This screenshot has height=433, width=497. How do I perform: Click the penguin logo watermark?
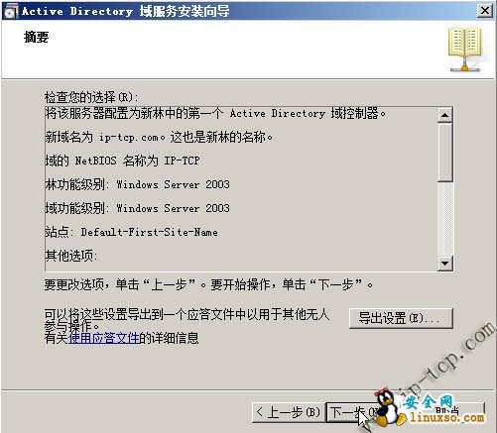390,408
